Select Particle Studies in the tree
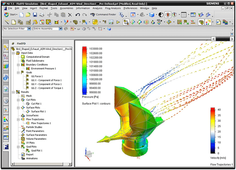Screen dimensions: 236x170 [x=34, y=127]
